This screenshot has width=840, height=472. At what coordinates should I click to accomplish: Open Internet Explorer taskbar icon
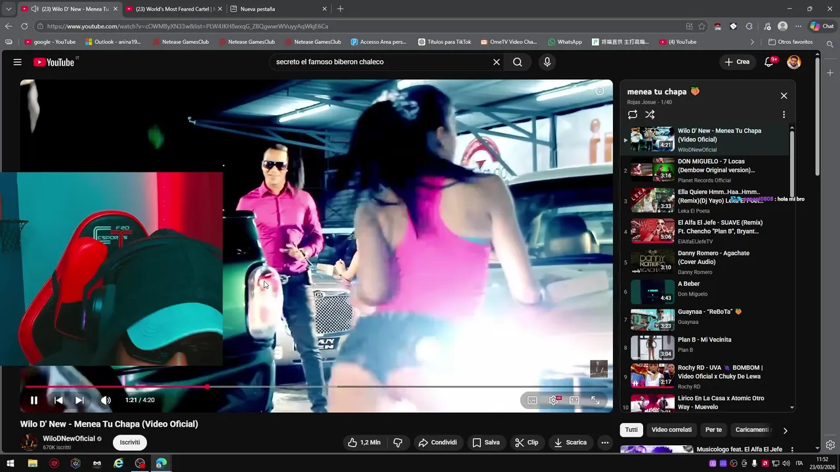tap(118, 463)
